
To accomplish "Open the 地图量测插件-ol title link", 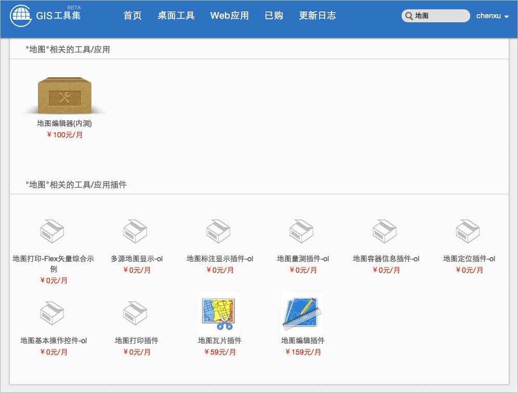I will tap(303, 259).
